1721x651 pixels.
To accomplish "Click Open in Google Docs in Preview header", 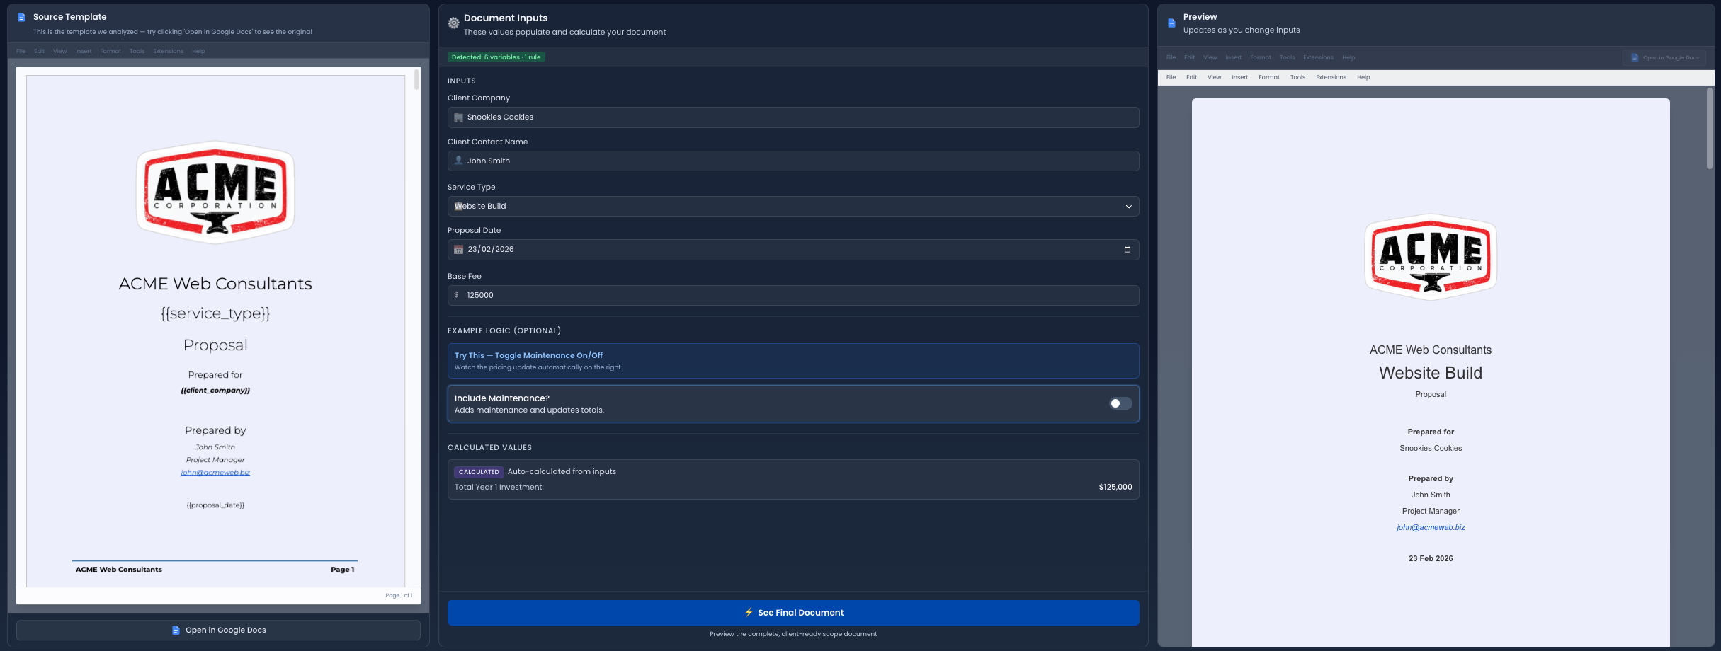I will click(1664, 58).
